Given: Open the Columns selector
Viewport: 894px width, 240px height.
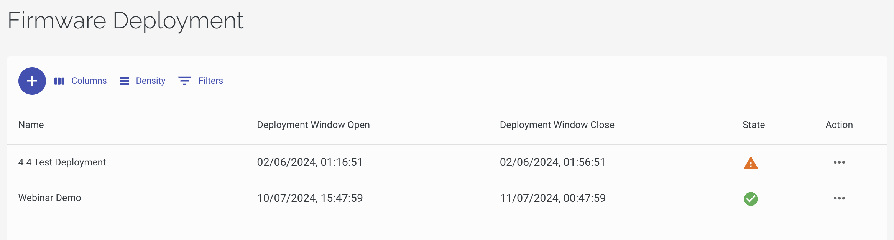Looking at the screenshot, I should (x=80, y=81).
